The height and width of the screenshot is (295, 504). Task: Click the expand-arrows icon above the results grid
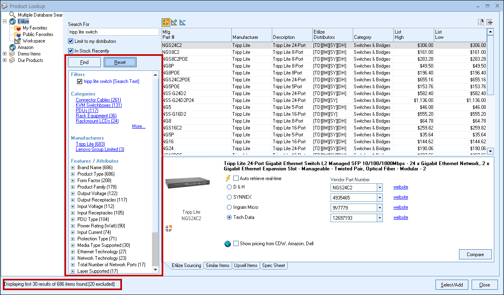point(166,22)
